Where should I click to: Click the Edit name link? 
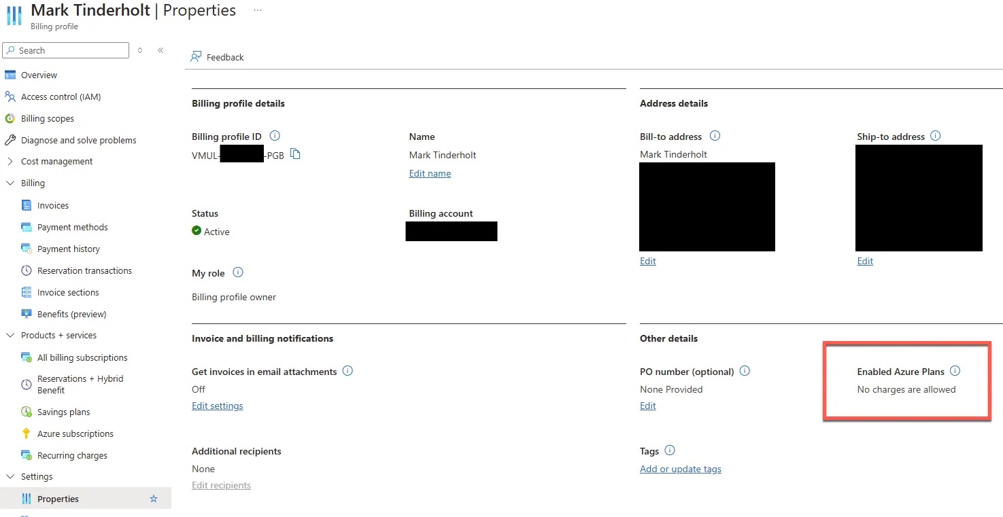pos(430,173)
